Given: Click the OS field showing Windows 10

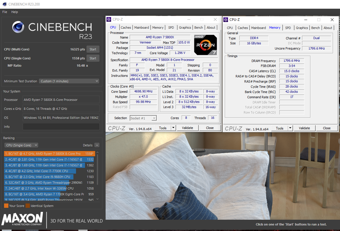Looking at the screenshot, I should 61,118.
